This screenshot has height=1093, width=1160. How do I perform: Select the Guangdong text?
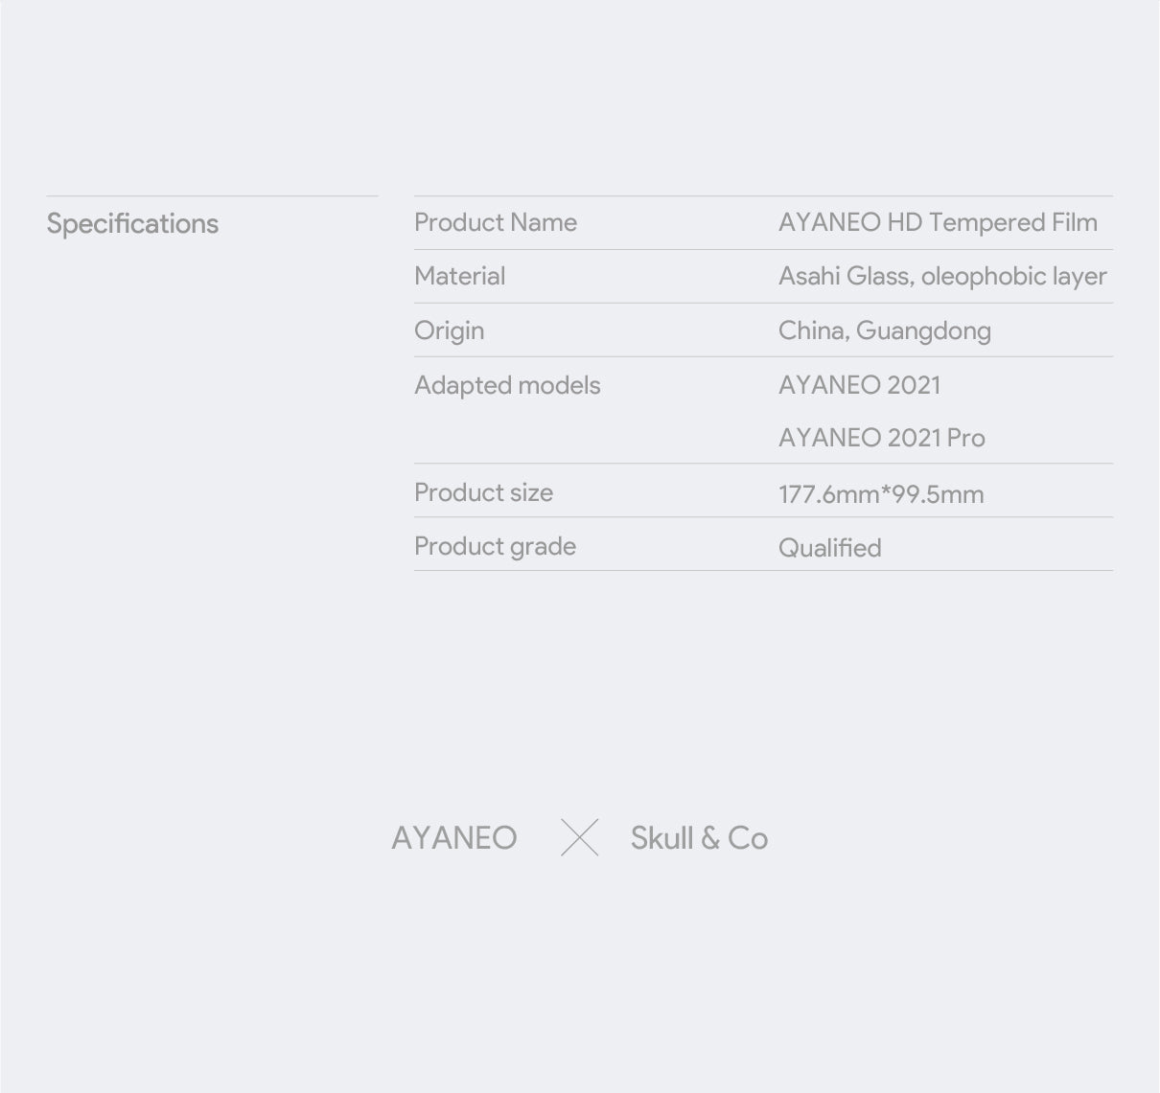coord(923,331)
